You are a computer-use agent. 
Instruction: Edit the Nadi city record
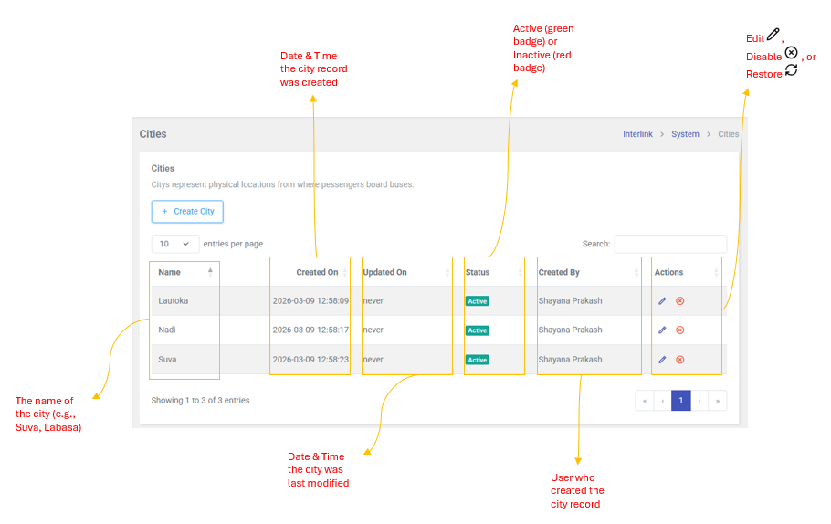(662, 330)
